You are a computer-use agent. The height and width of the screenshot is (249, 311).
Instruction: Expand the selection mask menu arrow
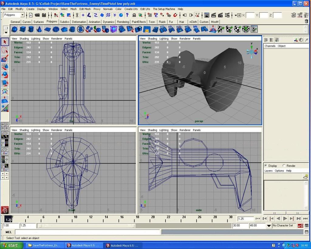(77, 15)
